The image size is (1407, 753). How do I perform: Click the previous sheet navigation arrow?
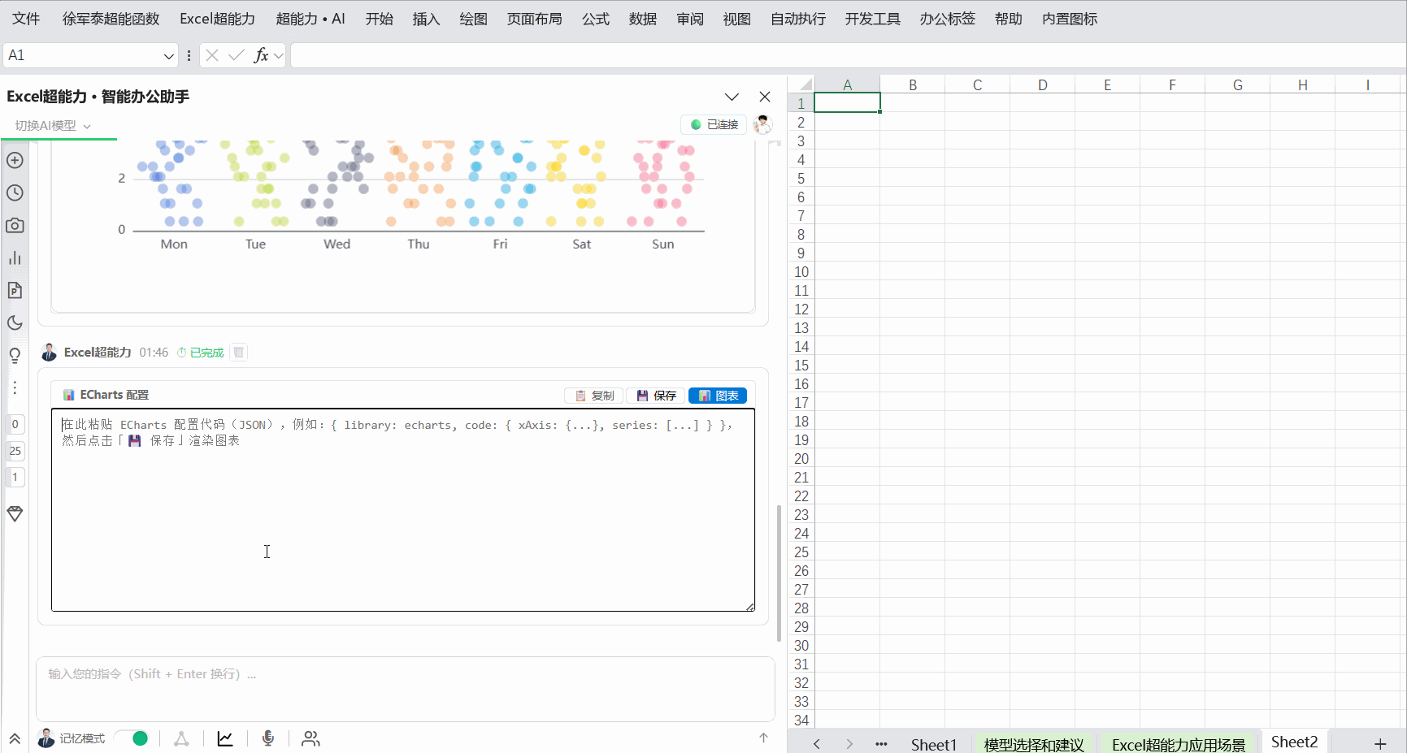click(x=817, y=744)
